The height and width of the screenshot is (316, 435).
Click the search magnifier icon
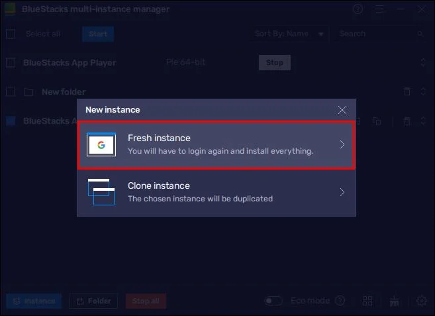point(420,34)
